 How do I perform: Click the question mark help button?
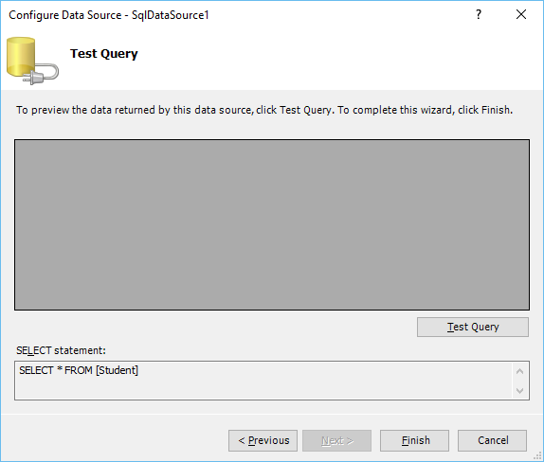pyautogui.click(x=479, y=14)
